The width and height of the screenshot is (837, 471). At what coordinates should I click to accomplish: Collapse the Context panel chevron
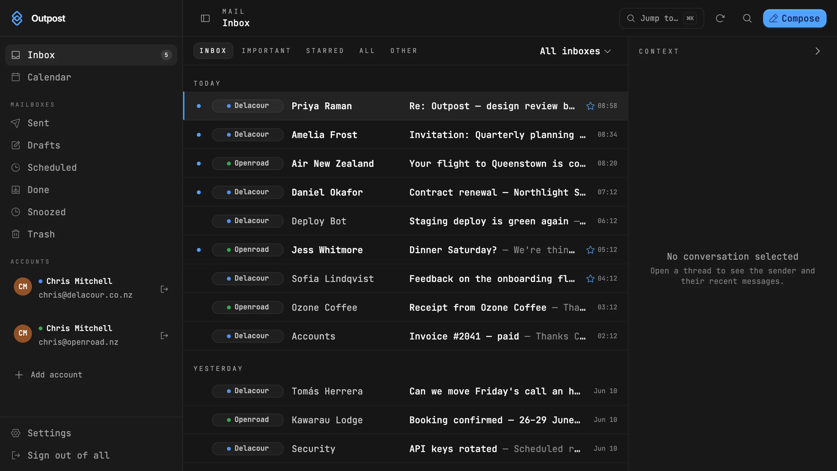pyautogui.click(x=817, y=51)
